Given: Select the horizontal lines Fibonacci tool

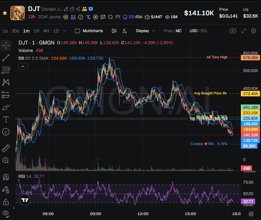Looking at the screenshot, I should [6, 70].
